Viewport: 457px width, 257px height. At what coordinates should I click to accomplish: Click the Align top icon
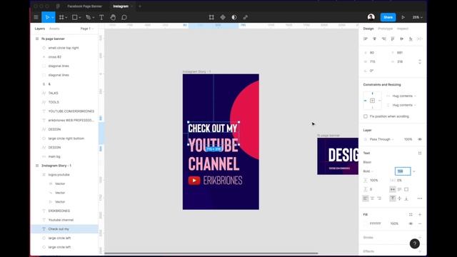(393, 39)
